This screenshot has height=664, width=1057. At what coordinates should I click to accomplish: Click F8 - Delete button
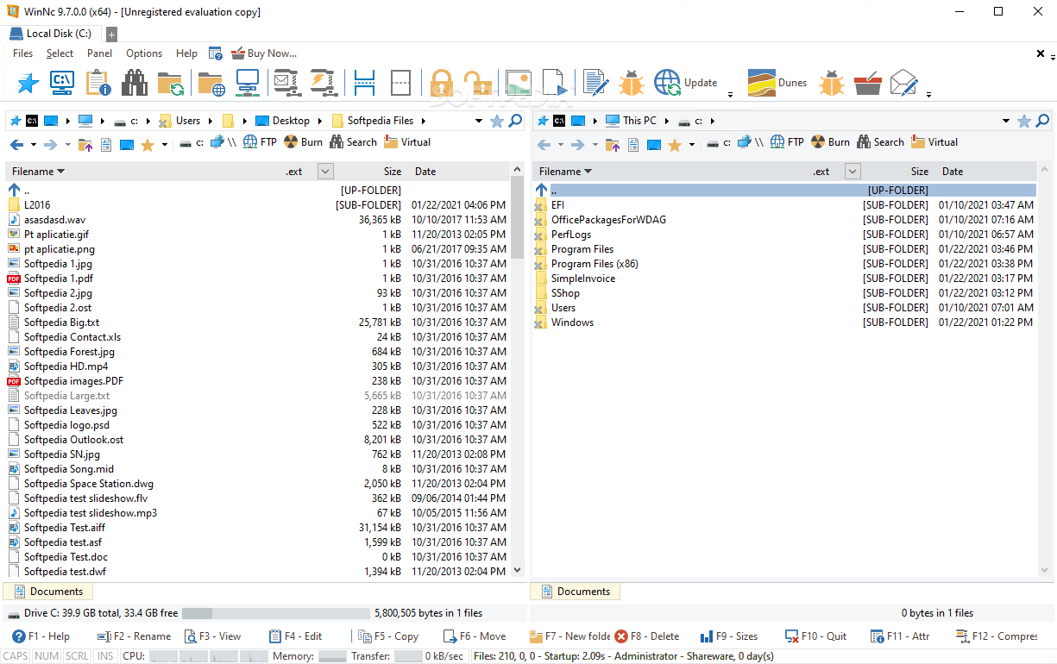647,636
